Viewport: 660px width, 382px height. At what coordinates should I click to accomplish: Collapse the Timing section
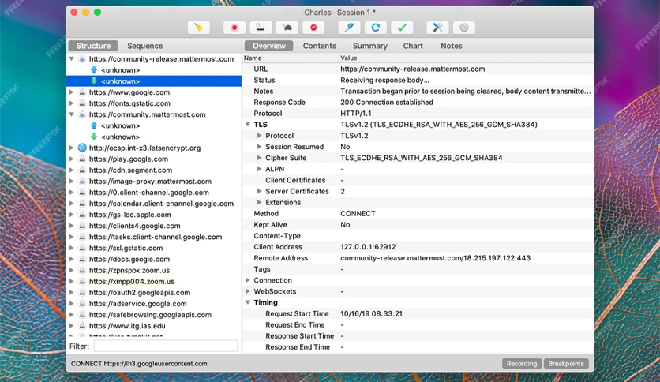248,302
